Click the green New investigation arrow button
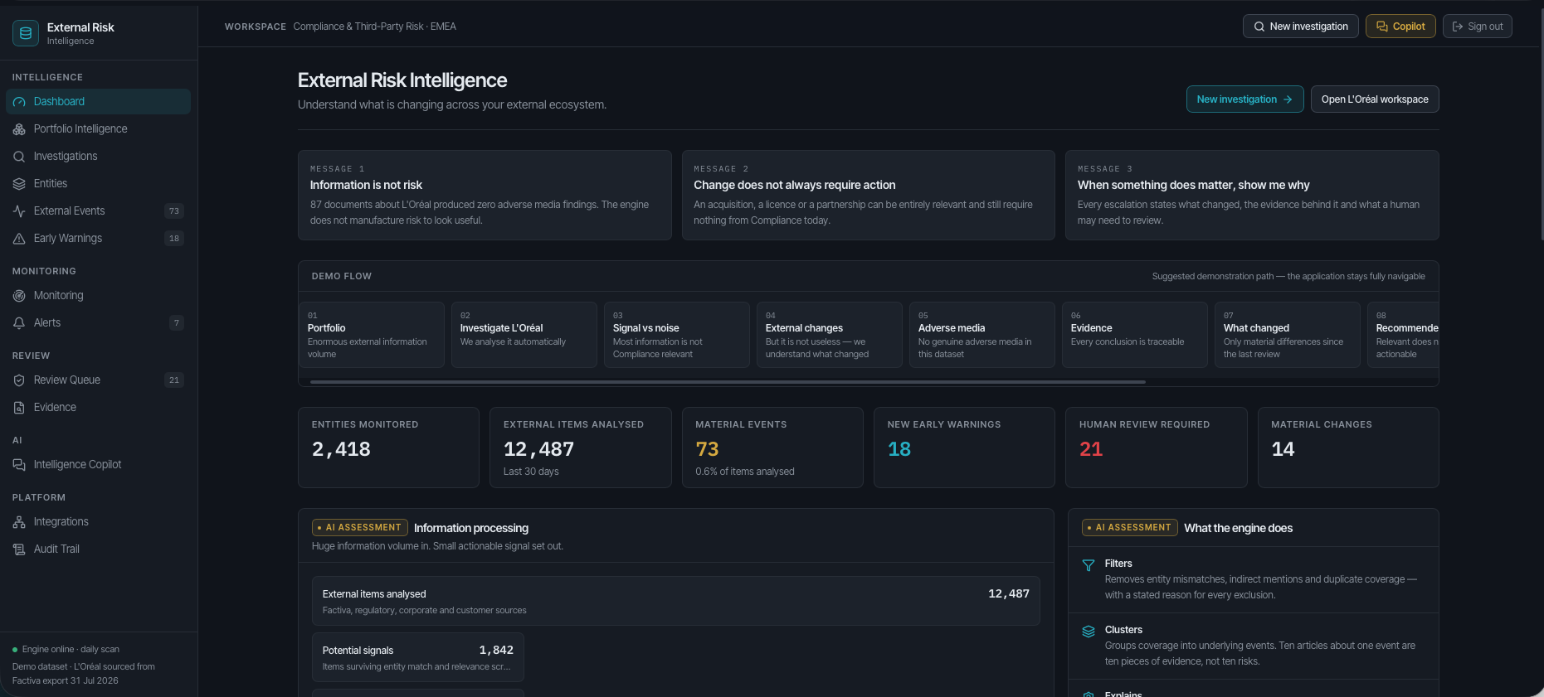This screenshot has width=1544, height=697. (1244, 99)
